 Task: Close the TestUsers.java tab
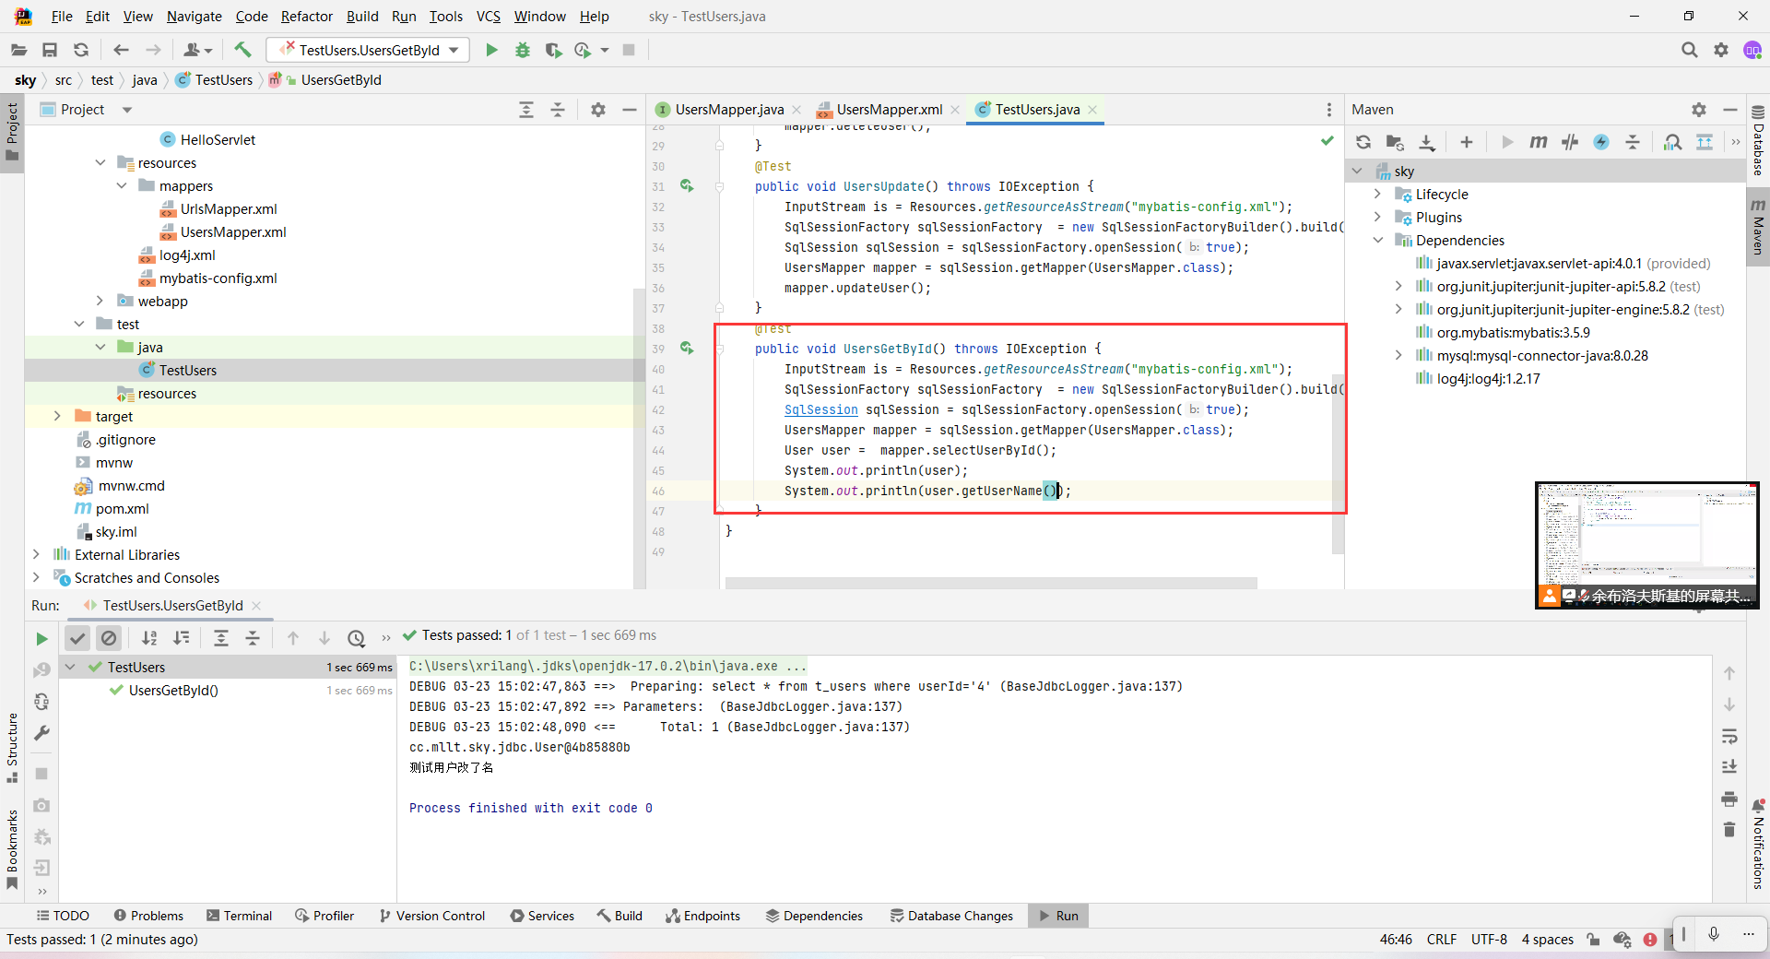pyautogui.click(x=1092, y=110)
